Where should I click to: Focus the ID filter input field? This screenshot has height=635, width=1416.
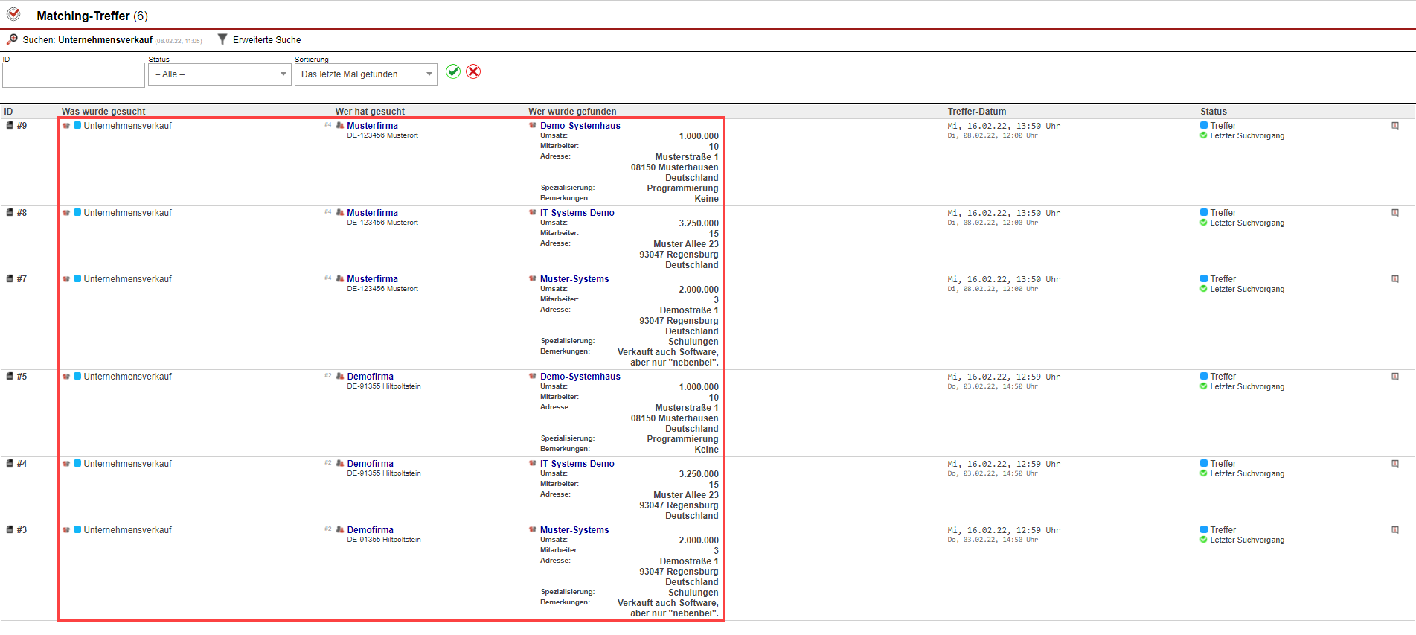click(74, 75)
